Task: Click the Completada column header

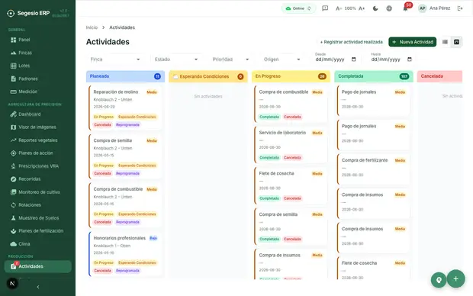Action: tap(374, 76)
